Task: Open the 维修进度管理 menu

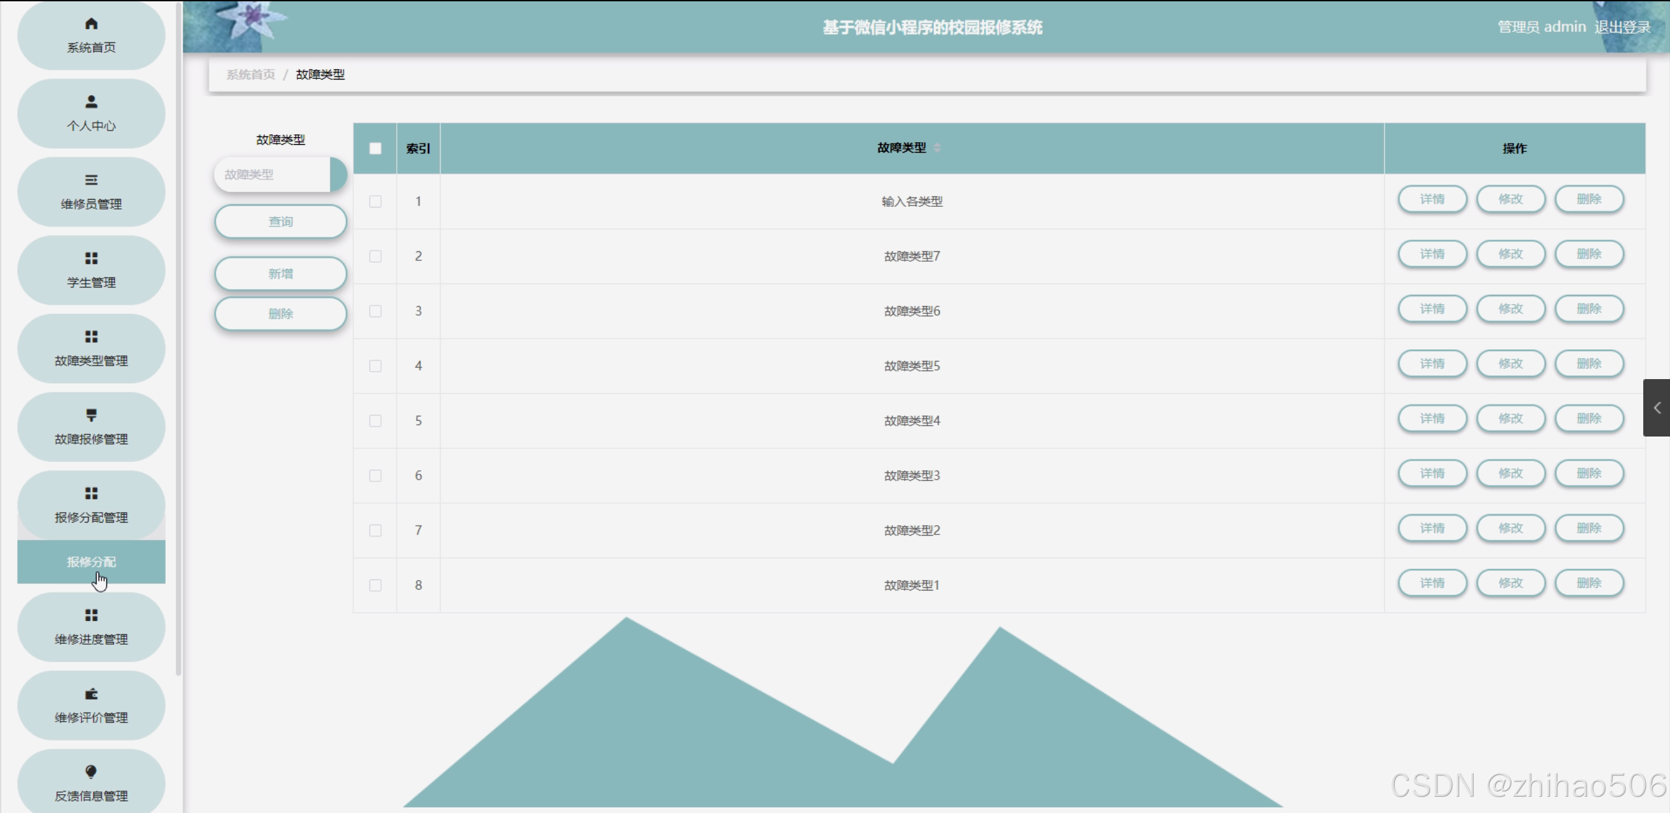Action: tap(91, 627)
